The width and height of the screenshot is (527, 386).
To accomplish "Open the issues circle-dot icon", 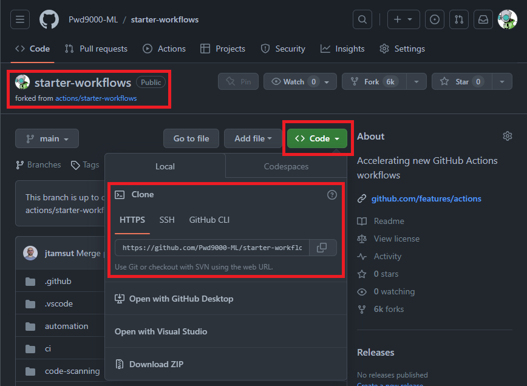I will pyautogui.click(x=435, y=19).
